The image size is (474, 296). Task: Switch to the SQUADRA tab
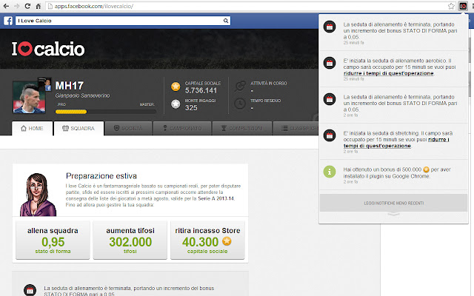click(79, 128)
